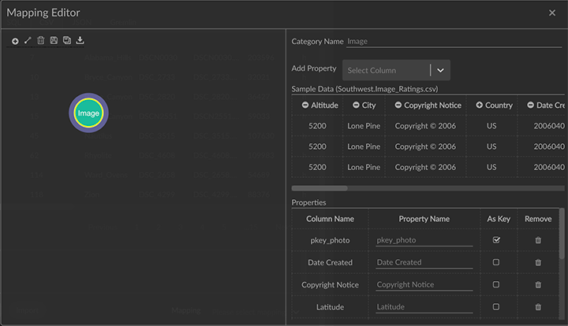Viewport: 568px width, 326px height.
Task: Uncheck As Key for pkey_photo
Action: (x=496, y=240)
